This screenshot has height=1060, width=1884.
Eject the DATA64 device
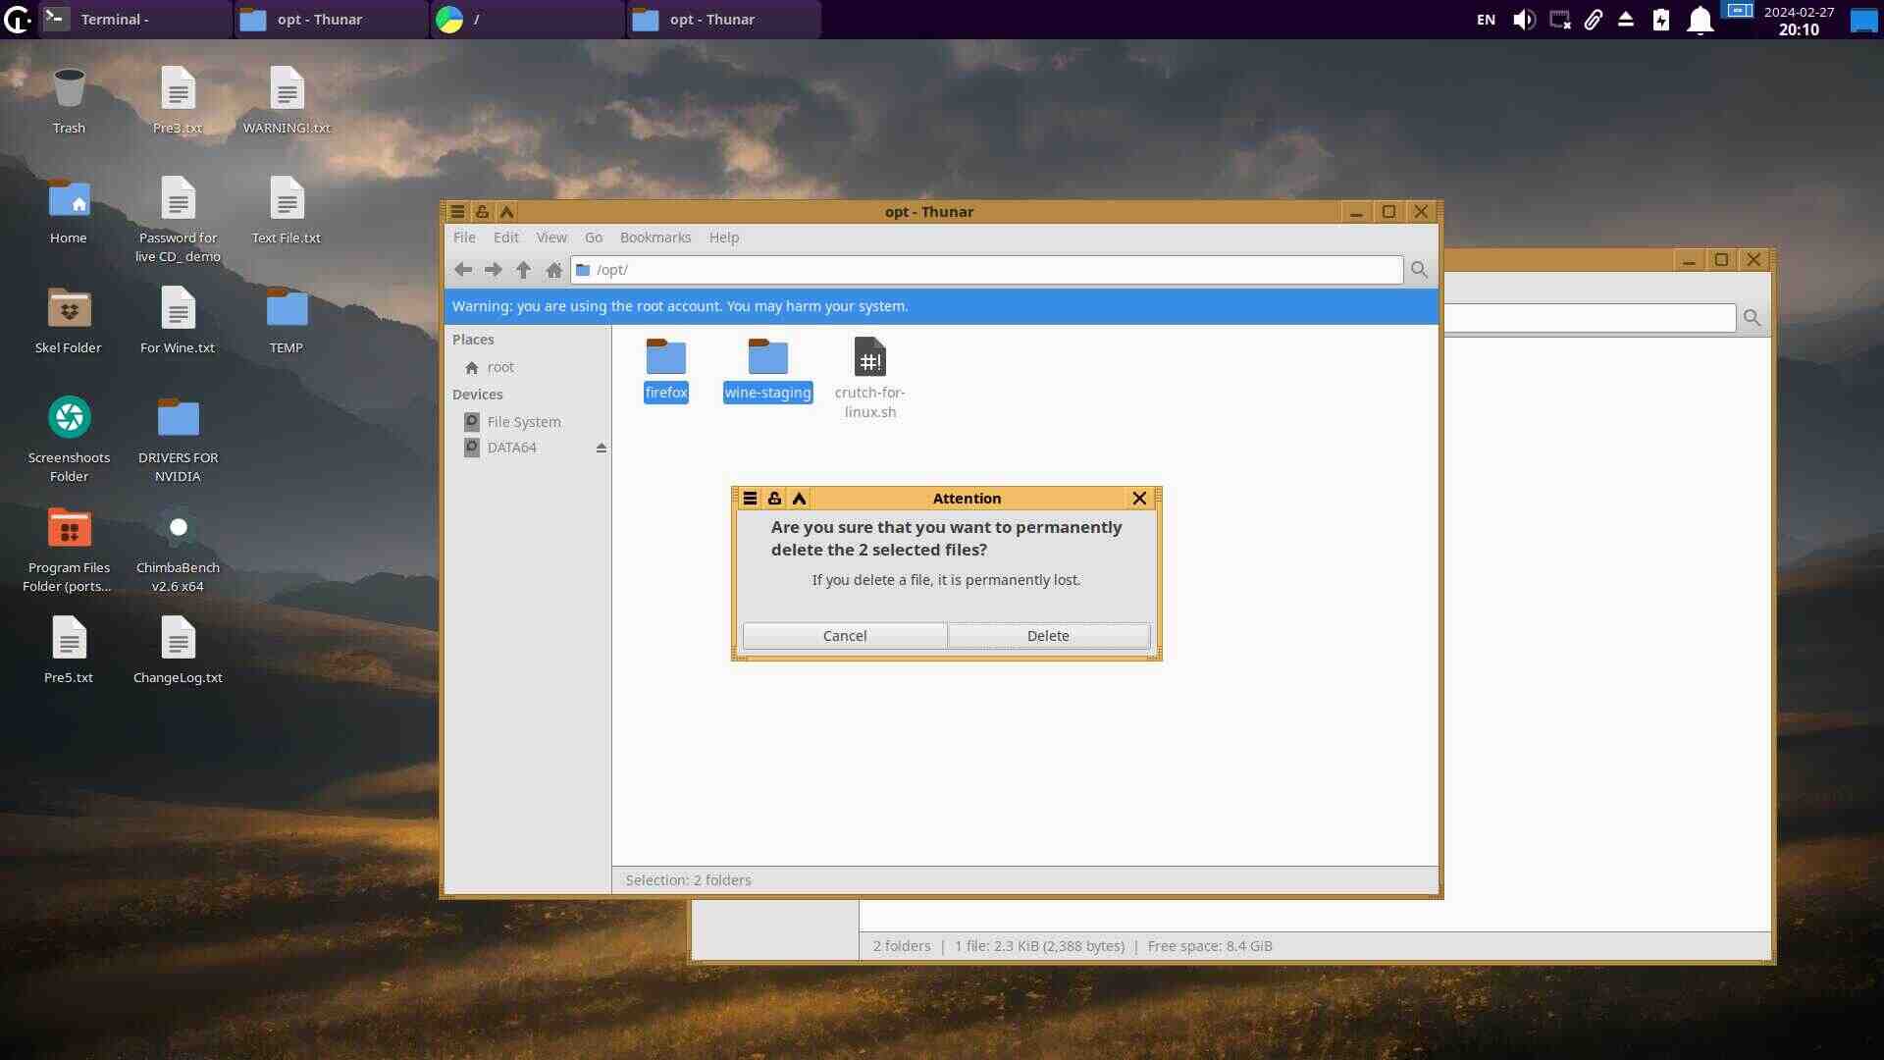click(602, 448)
